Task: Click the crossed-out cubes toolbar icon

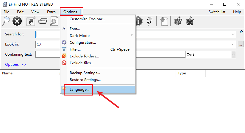Action: [x=190, y=21]
